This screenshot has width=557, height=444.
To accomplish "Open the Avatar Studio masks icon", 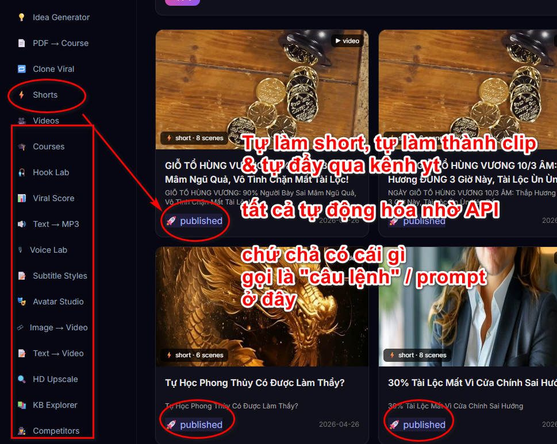I will (22, 302).
